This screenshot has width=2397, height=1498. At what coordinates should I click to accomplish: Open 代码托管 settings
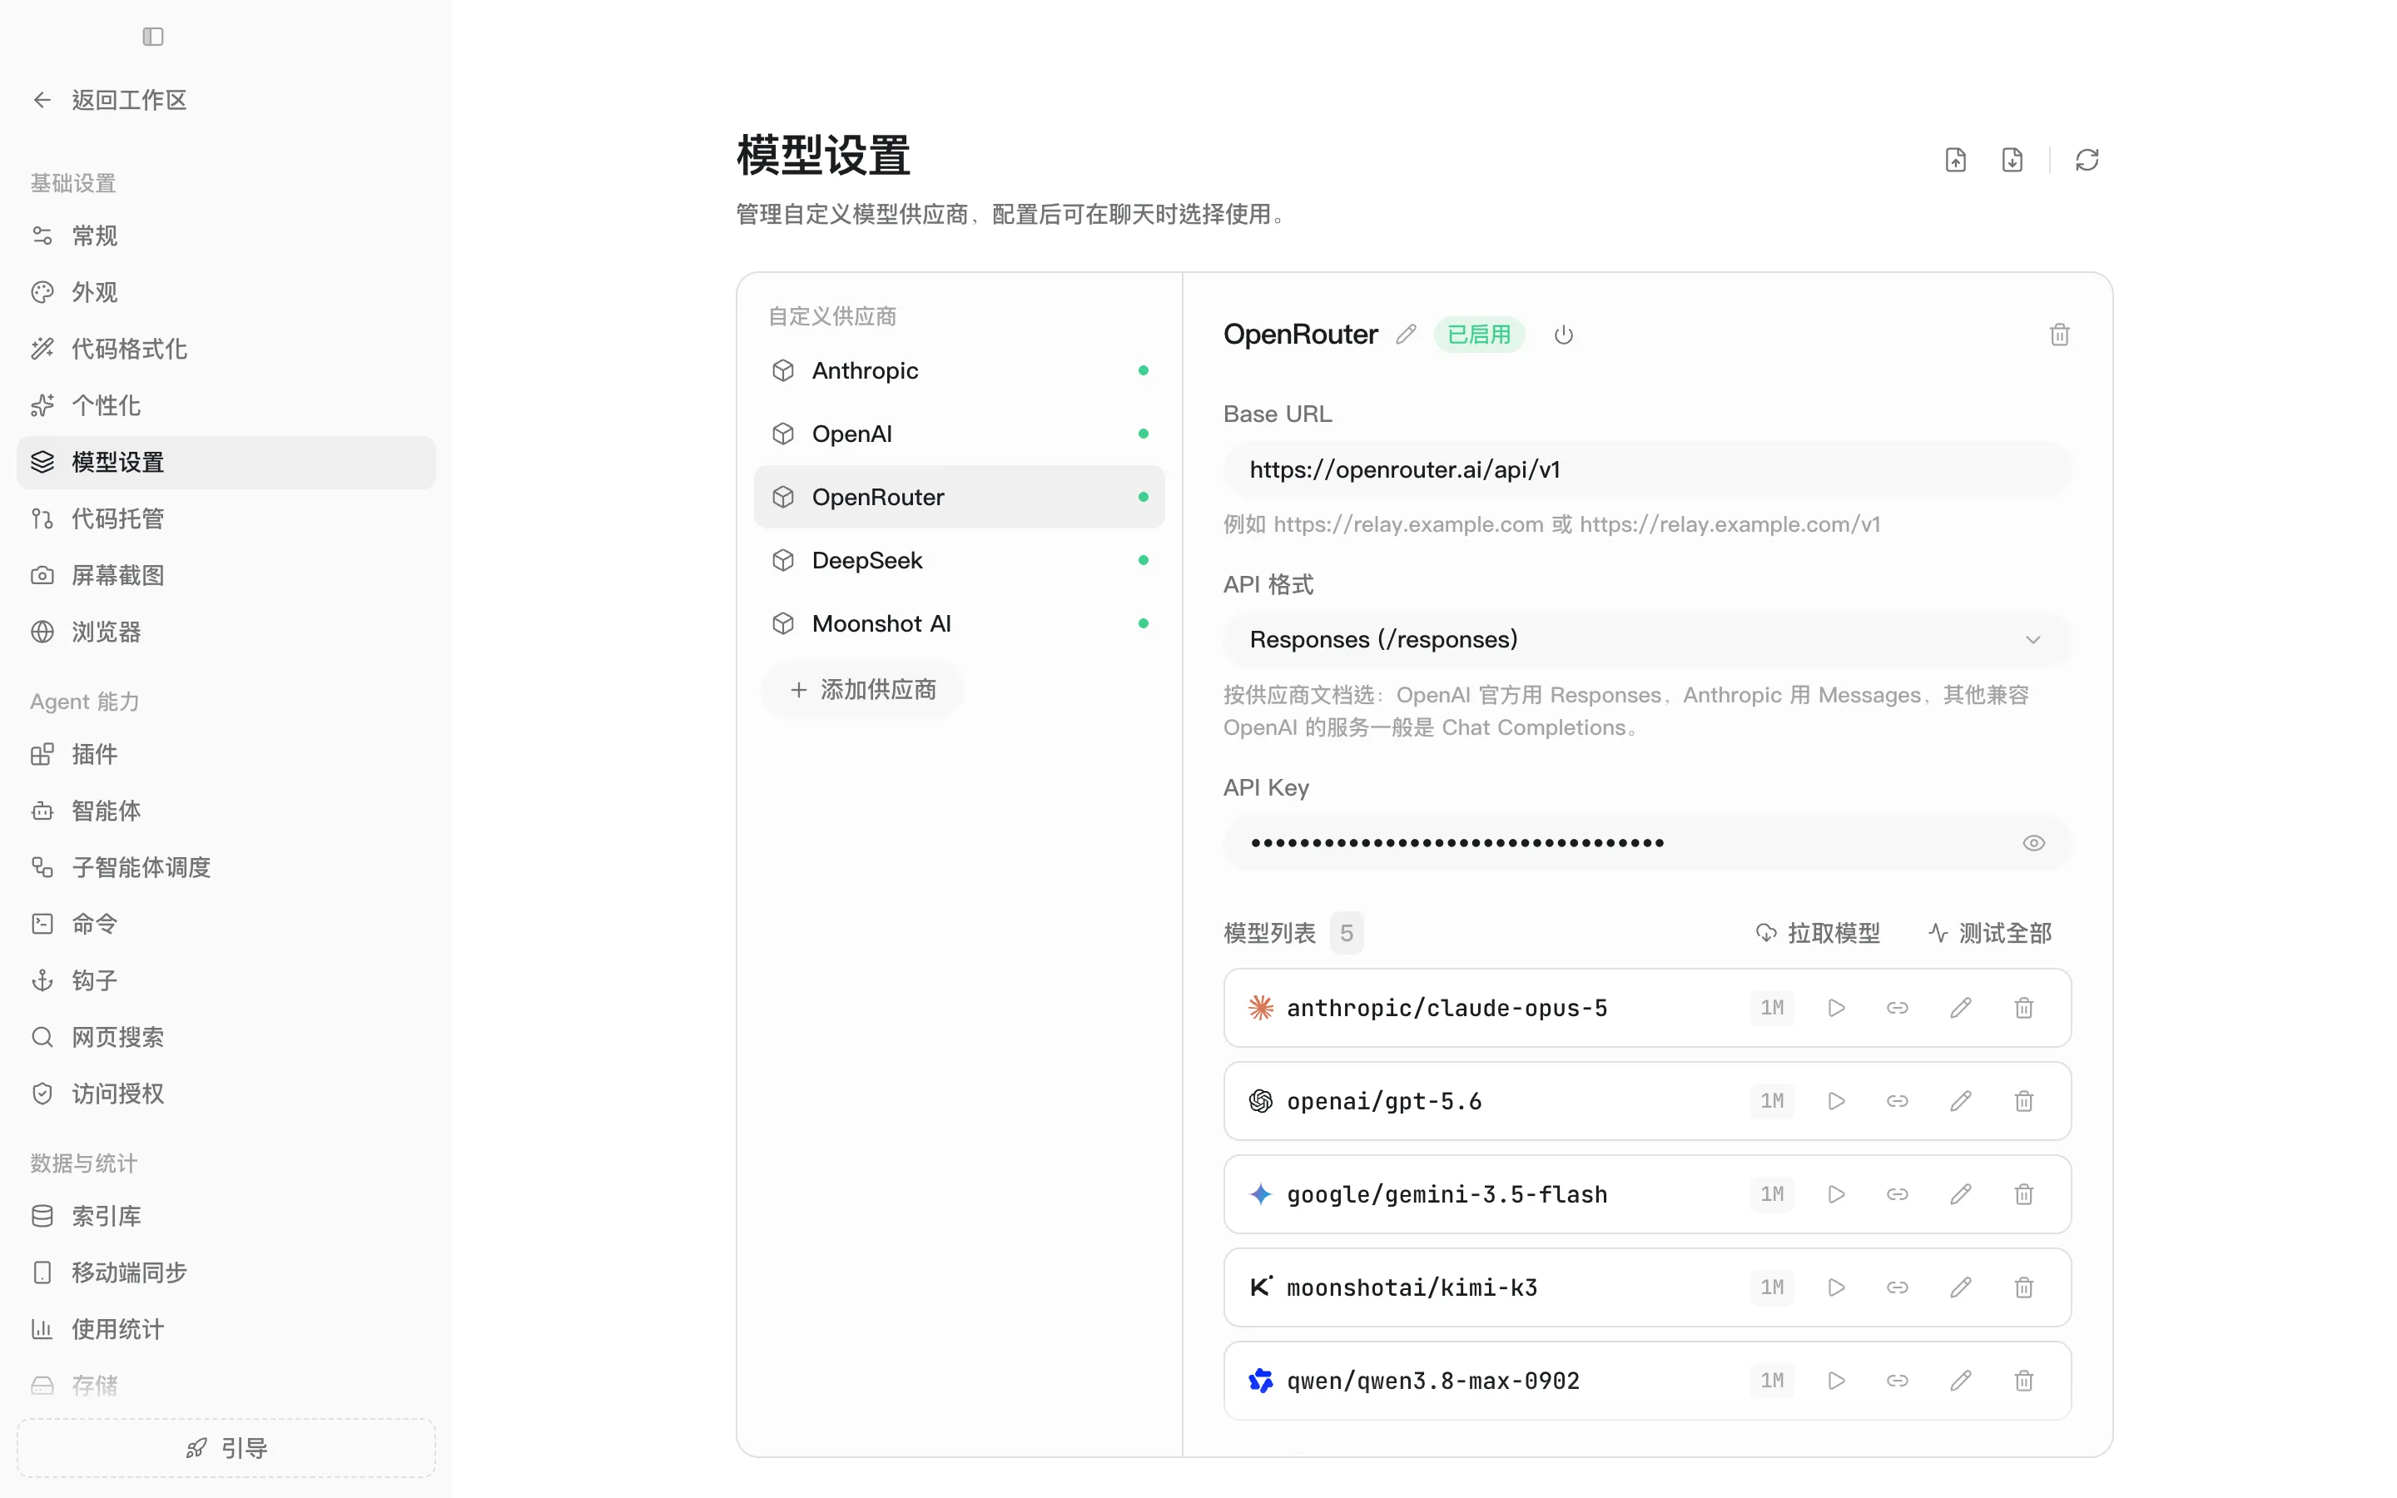click(226, 519)
